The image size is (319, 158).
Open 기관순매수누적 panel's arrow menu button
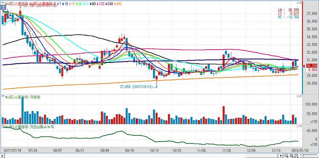297,126
